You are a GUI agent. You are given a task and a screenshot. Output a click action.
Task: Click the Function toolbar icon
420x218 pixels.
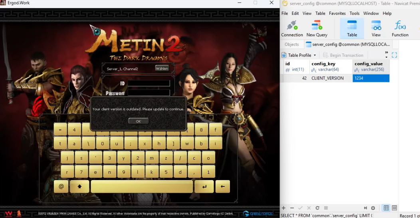point(400,29)
